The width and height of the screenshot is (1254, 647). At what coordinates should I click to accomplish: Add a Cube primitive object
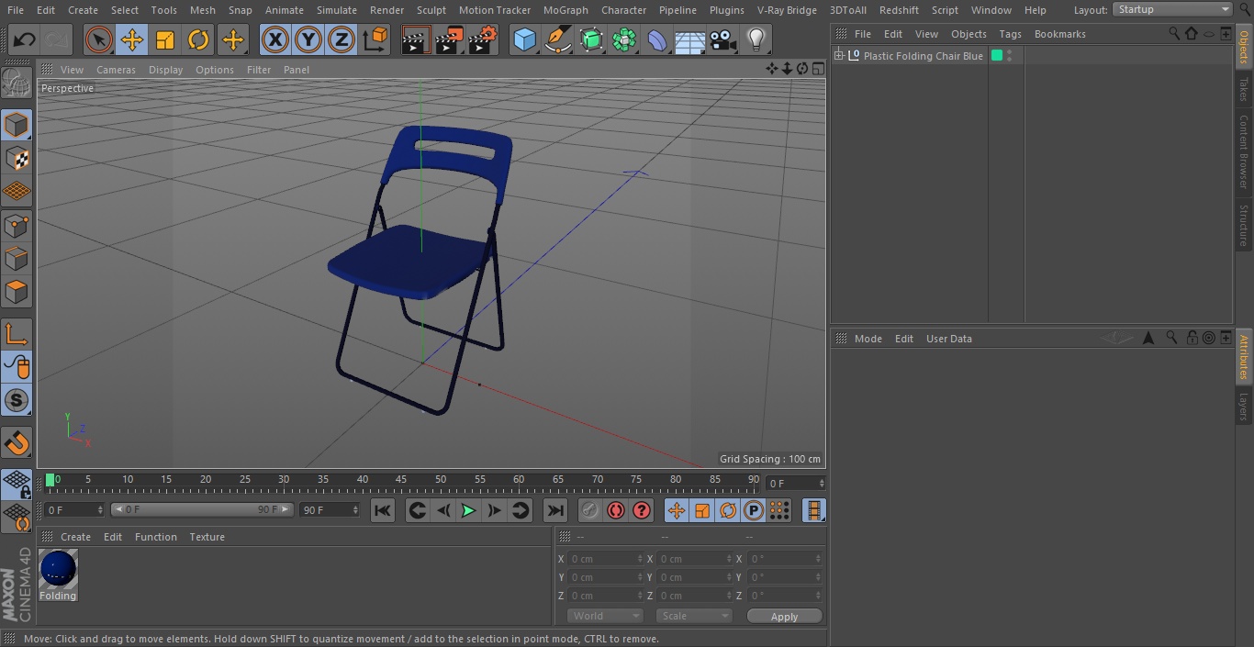click(524, 39)
